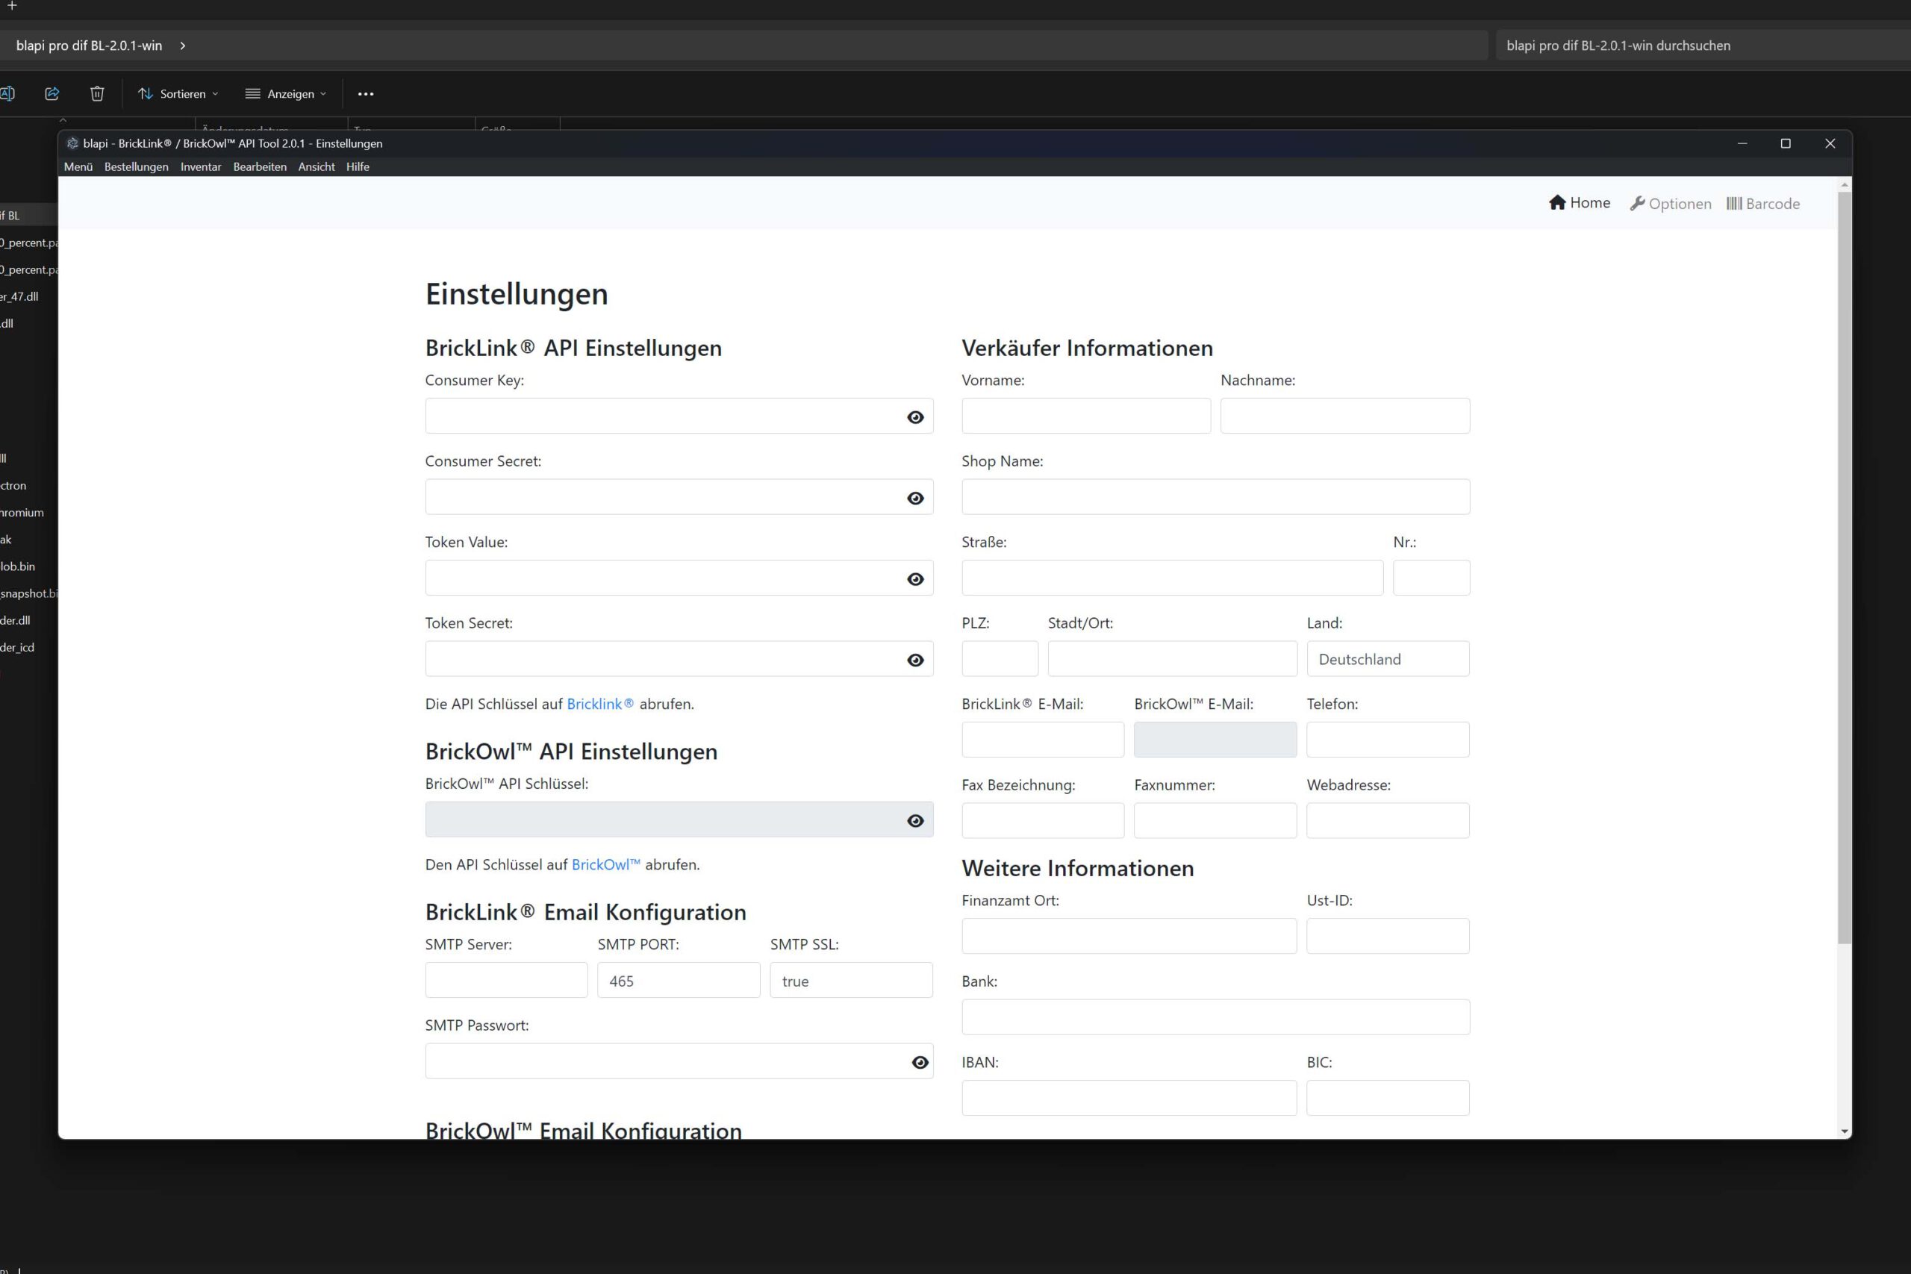
Task: Click the PLZ input field
Action: 1000,659
